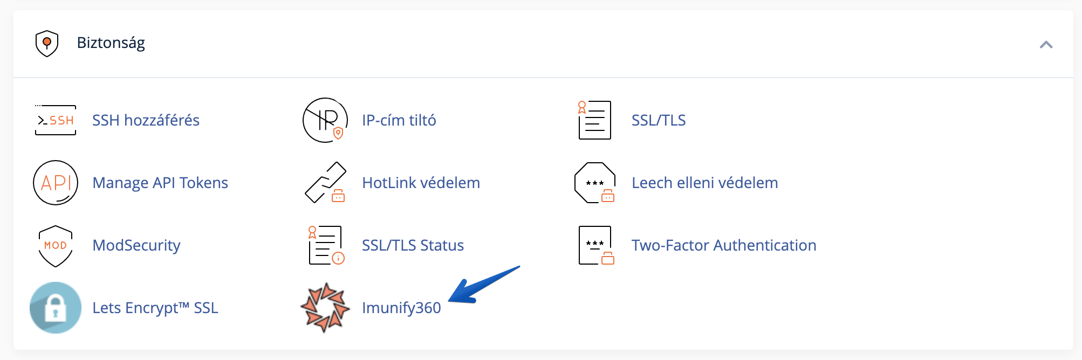Select the SSL/TLS certificate icon
This screenshot has height=360, width=1082.
tap(594, 120)
